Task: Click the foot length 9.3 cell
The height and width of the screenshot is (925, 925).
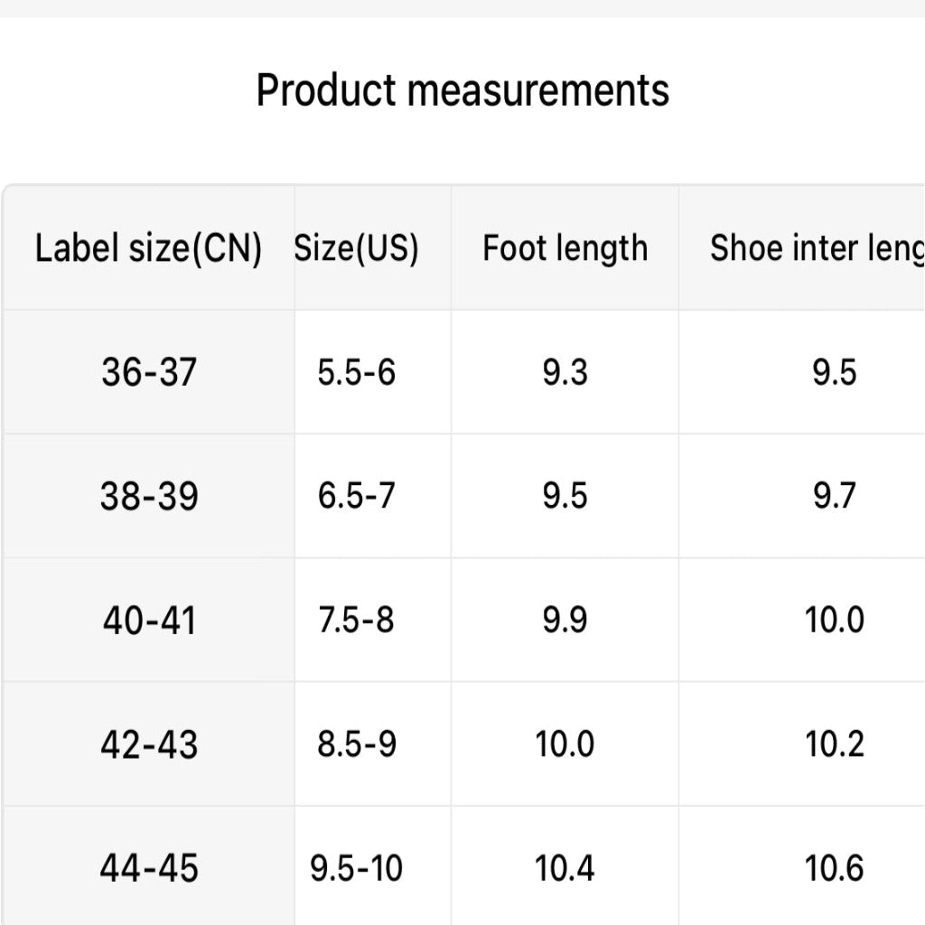Action: coord(565,372)
